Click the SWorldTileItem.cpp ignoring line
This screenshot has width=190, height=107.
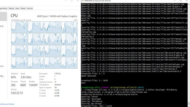(134, 9)
